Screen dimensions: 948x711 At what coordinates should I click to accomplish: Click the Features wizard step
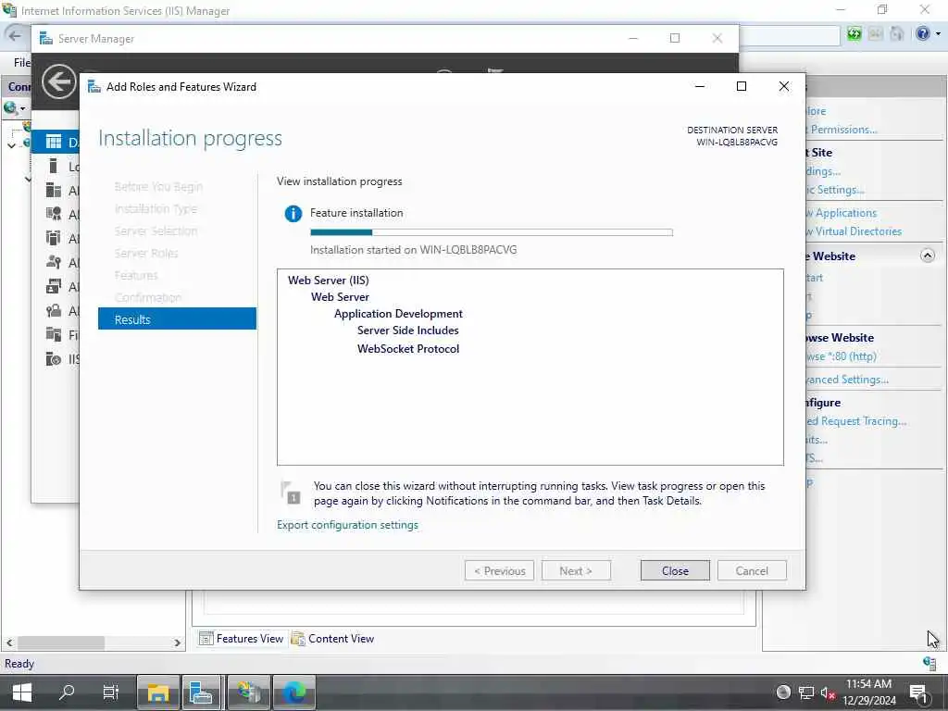tap(136, 276)
